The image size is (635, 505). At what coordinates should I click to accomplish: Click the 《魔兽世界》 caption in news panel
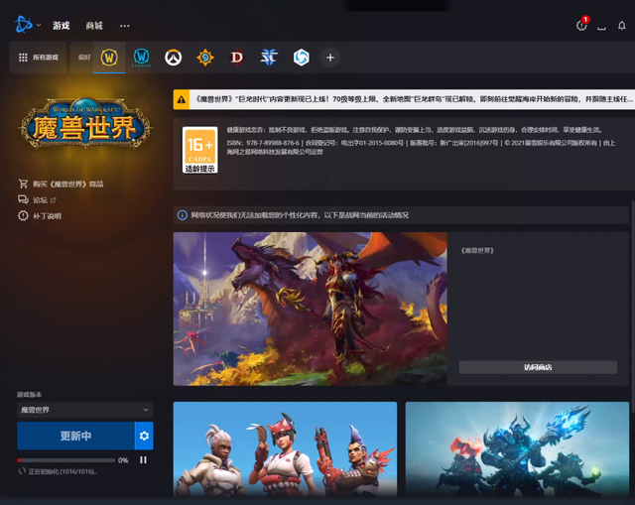tap(477, 251)
